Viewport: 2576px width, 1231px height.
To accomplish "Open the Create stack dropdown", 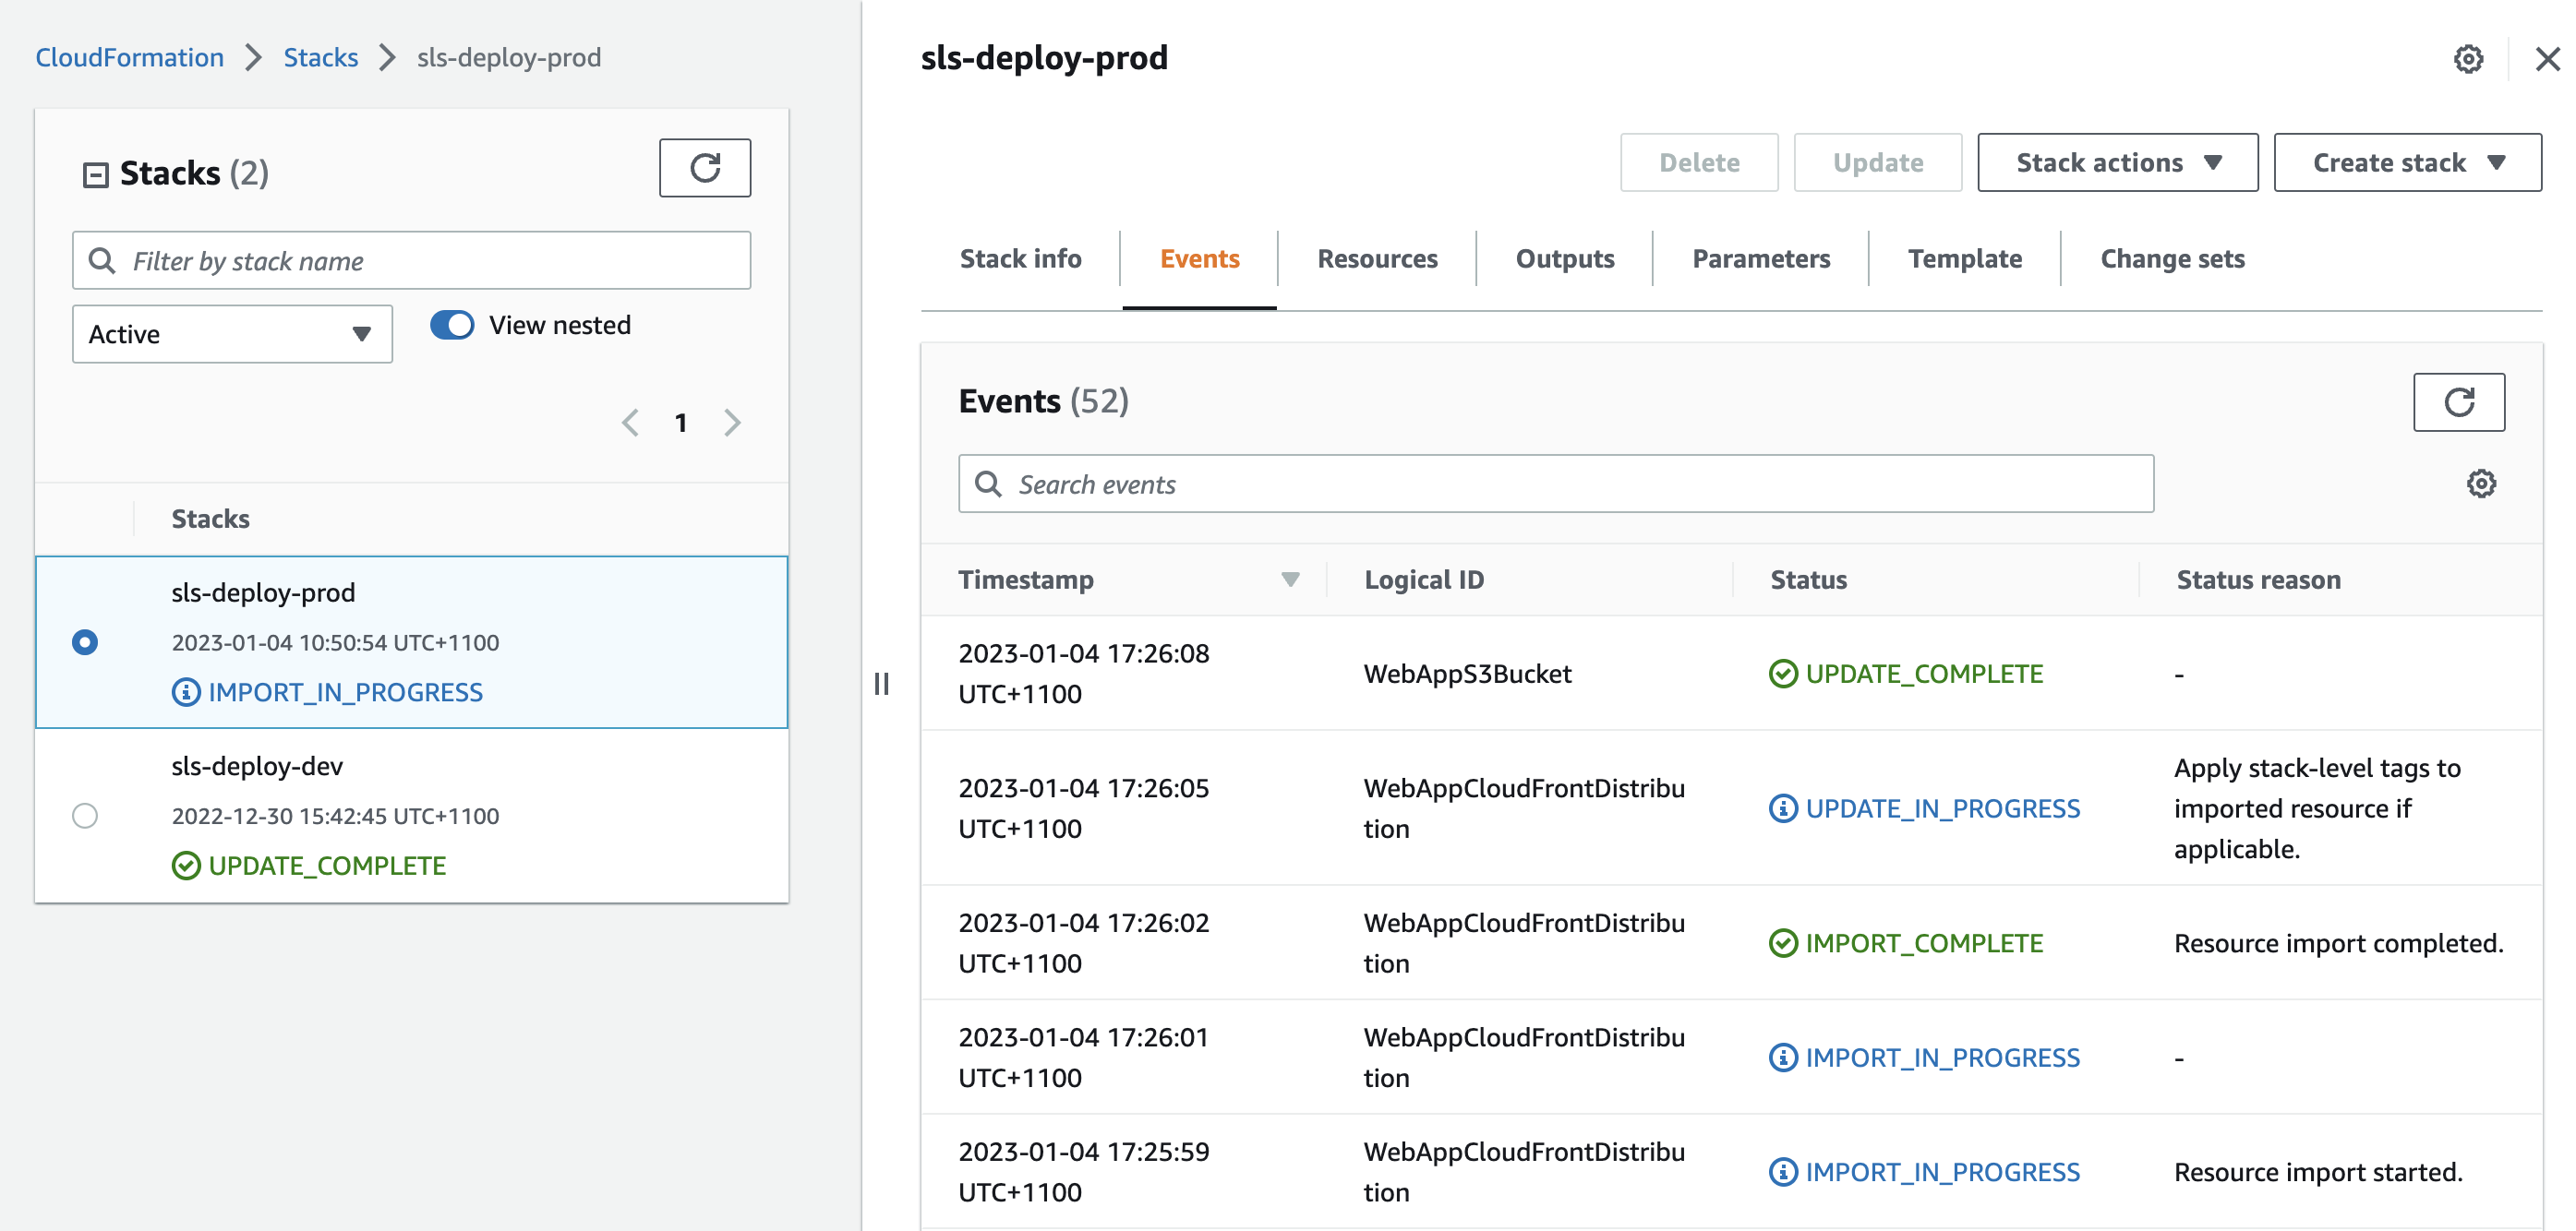I will pos(2407,161).
